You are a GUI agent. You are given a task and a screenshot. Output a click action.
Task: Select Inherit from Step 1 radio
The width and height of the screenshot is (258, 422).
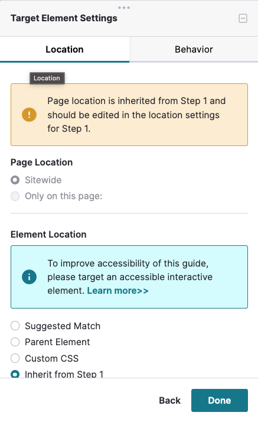(x=15, y=374)
